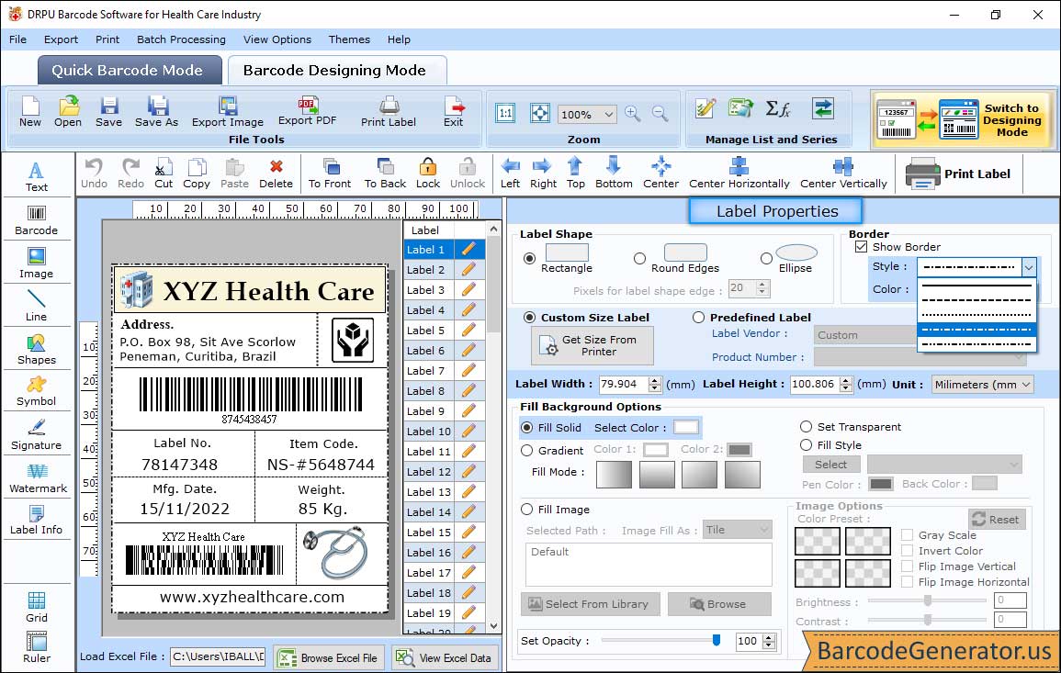Image resolution: width=1061 pixels, height=673 pixels.
Task: Open the Unit Milimeters dropdown
Action: tap(982, 384)
